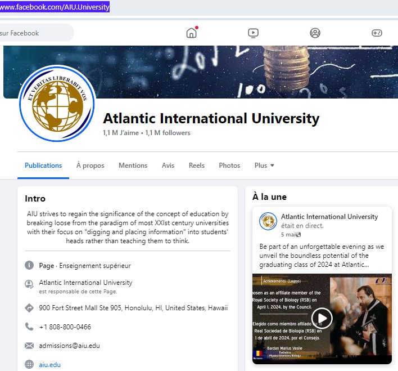Click the 'Atlantic International University' page title
The height and width of the screenshot is (371, 398).
pyautogui.click(x=211, y=118)
